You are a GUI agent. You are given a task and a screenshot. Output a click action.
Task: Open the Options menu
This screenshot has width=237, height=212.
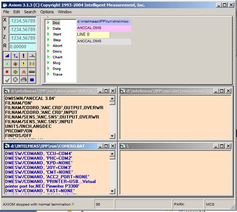click(x=47, y=12)
